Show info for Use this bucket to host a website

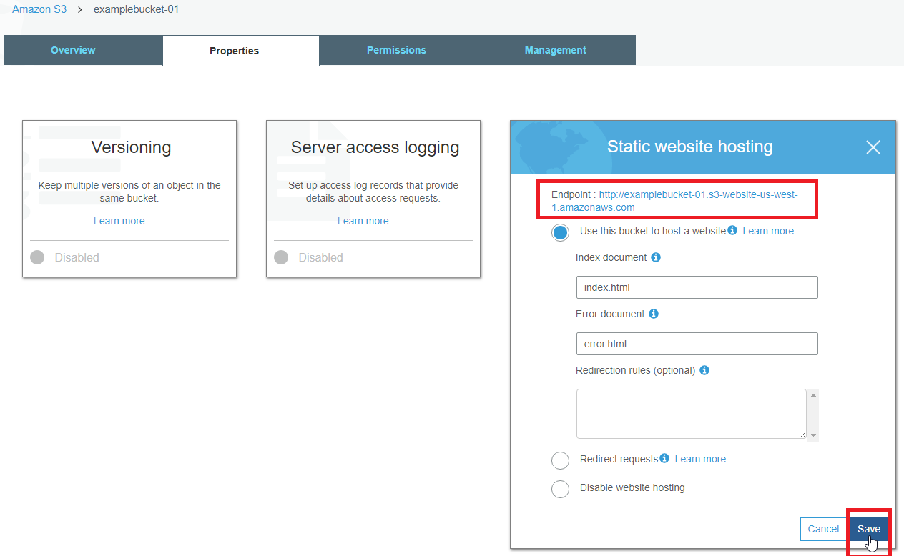pos(732,230)
